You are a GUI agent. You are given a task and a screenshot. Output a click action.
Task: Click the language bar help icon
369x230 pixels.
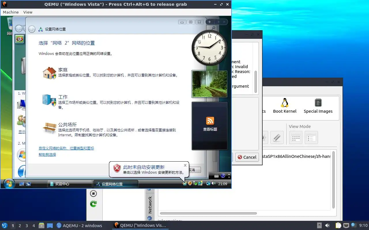[x=223, y=176]
